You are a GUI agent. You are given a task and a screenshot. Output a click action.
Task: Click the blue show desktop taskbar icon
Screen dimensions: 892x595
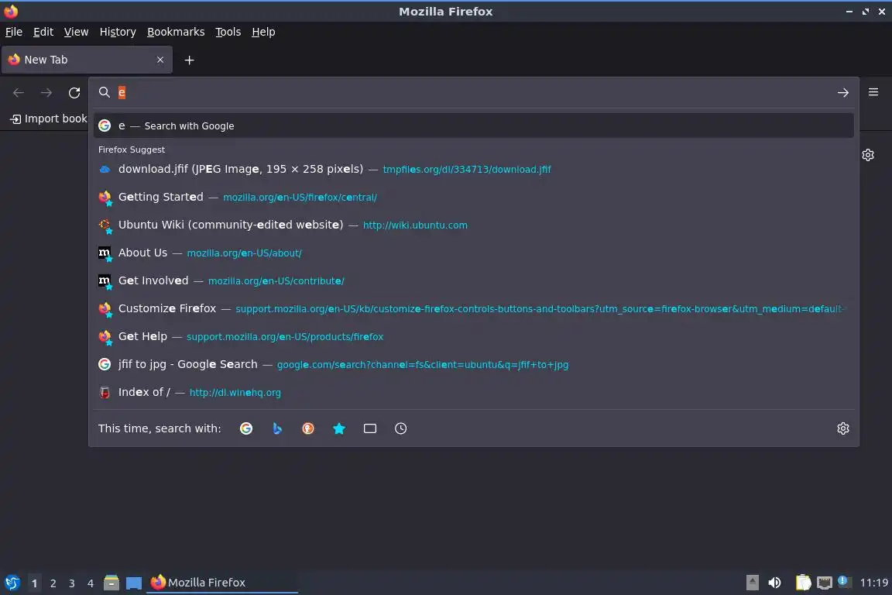[x=134, y=583]
